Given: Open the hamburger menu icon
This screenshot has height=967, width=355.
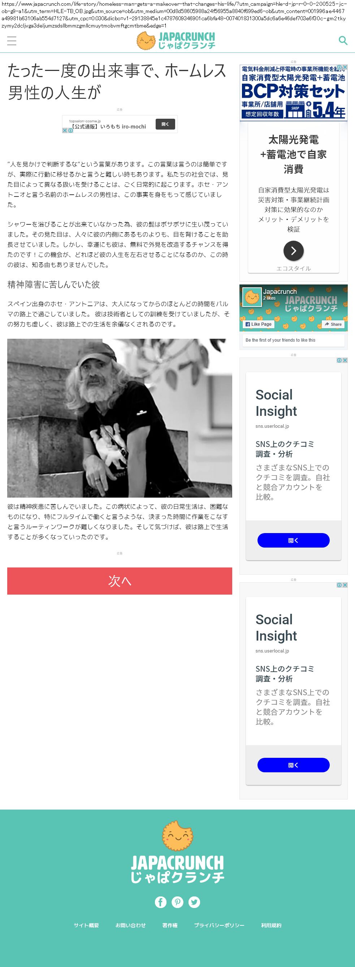Looking at the screenshot, I should pyautogui.click(x=12, y=41).
